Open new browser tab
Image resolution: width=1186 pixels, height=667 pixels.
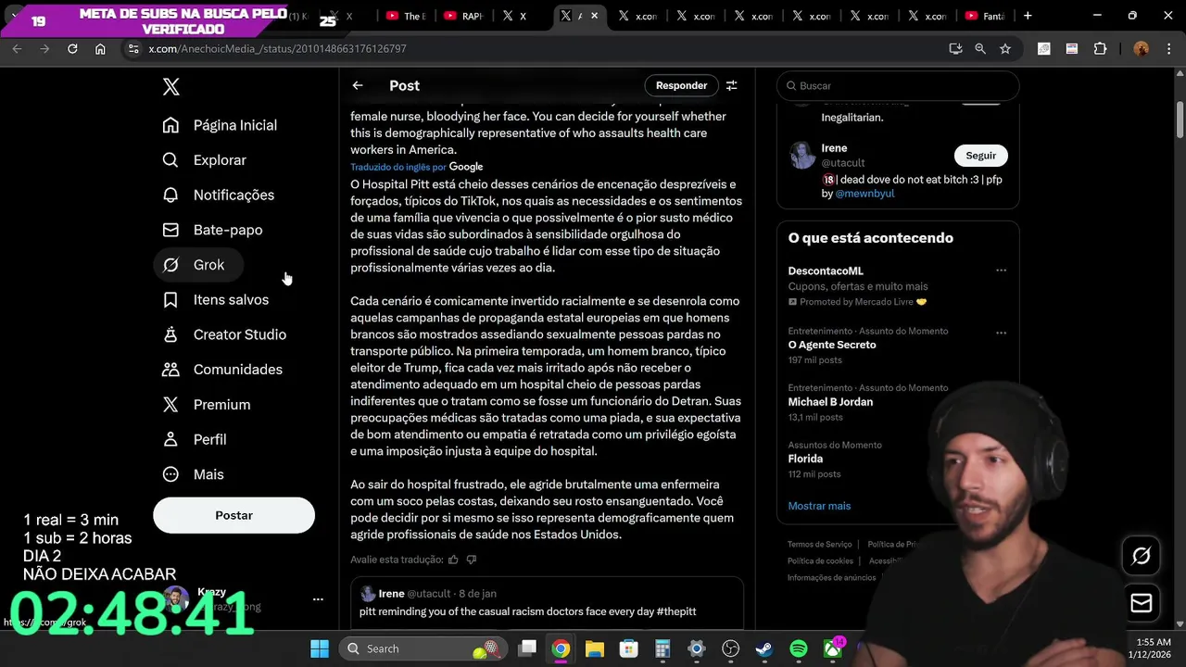click(x=1028, y=16)
